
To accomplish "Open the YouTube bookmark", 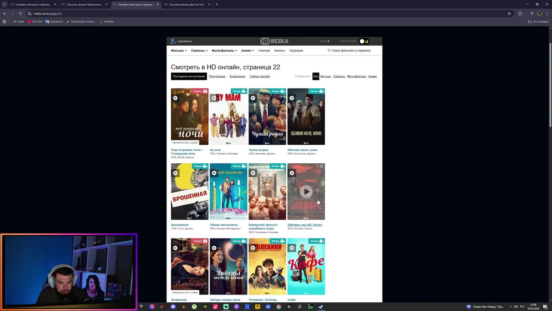I will point(35,22).
